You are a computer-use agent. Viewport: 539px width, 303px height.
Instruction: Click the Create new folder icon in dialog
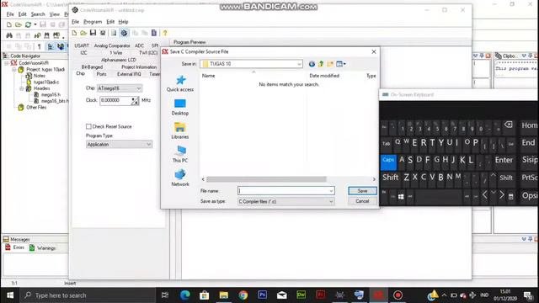330,64
